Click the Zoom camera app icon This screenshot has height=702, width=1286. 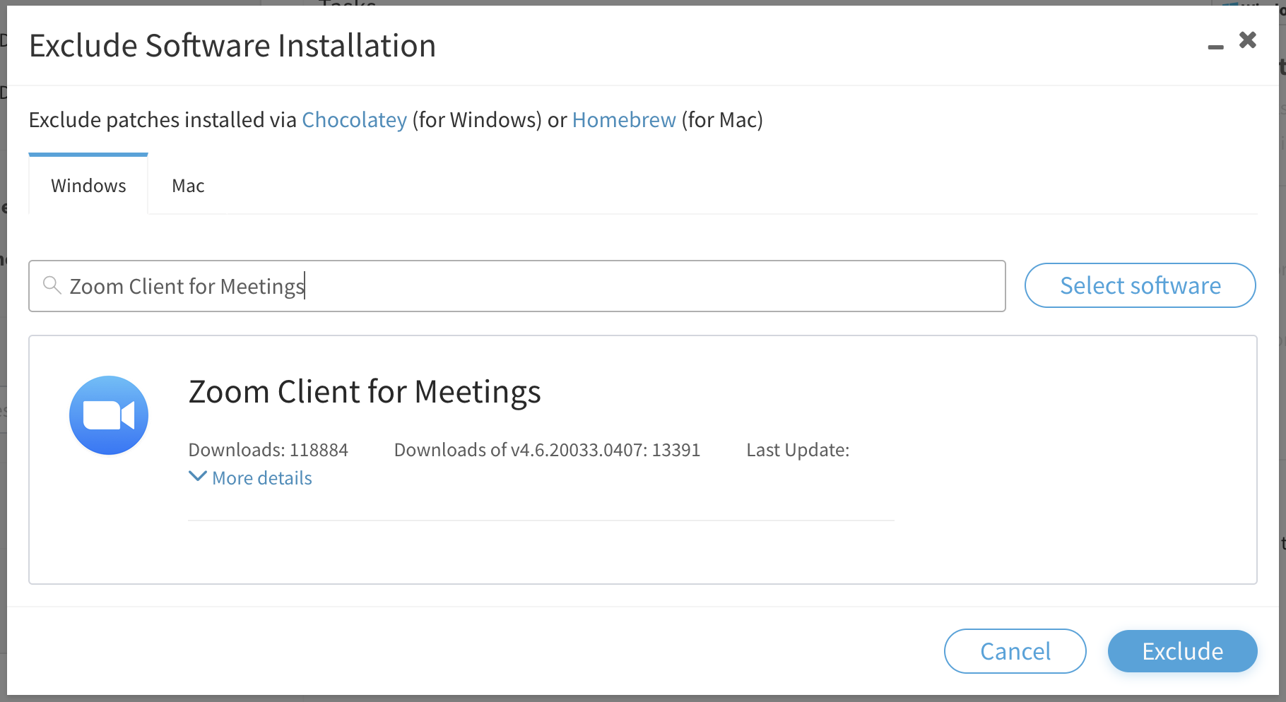click(x=109, y=415)
